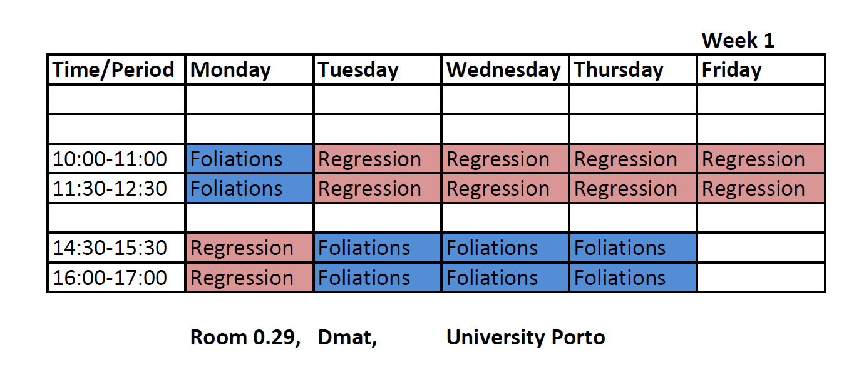Select the Time/Period header cell
The height and width of the screenshot is (387, 859).
click(x=116, y=69)
